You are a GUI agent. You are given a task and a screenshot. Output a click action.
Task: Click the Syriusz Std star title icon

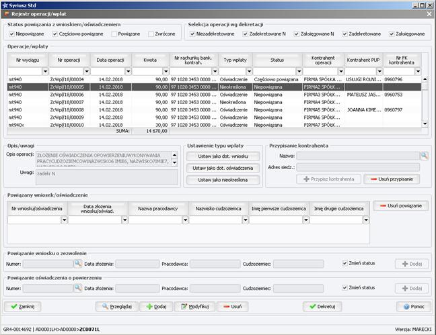click(x=5, y=5)
